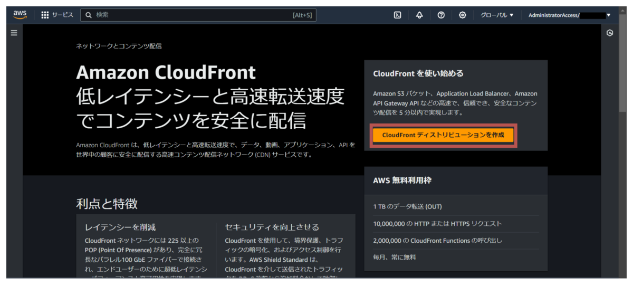Click the セキュリティを向上させる card title
The width and height of the screenshot is (633, 285).
pos(272,227)
